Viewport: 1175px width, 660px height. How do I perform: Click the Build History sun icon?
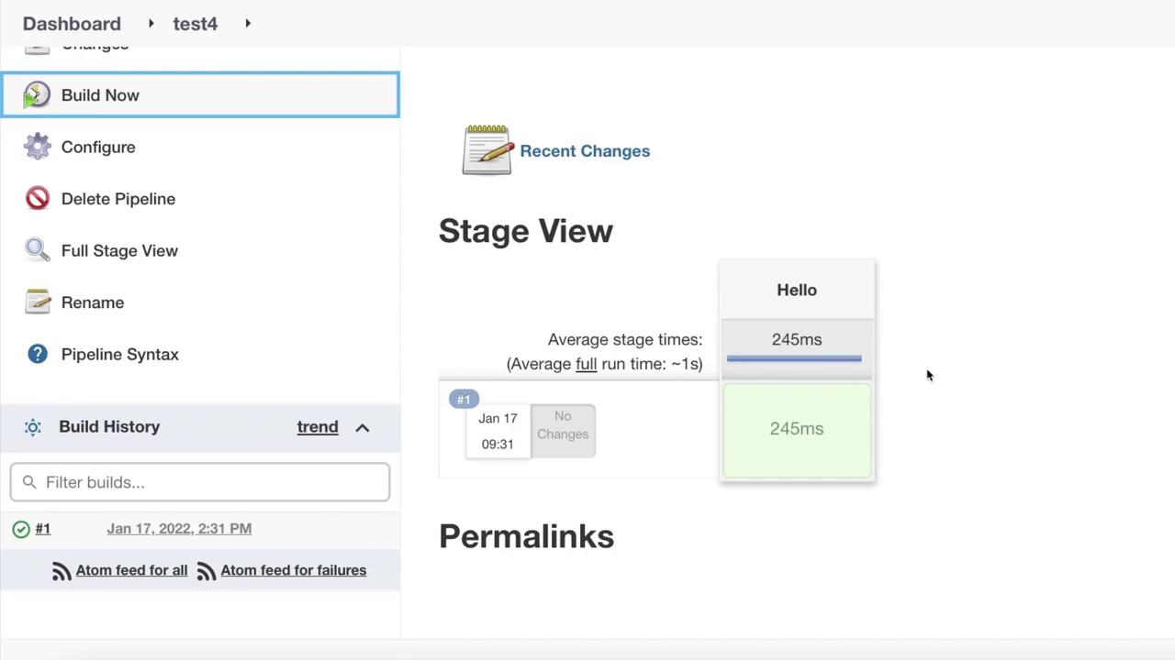(33, 427)
